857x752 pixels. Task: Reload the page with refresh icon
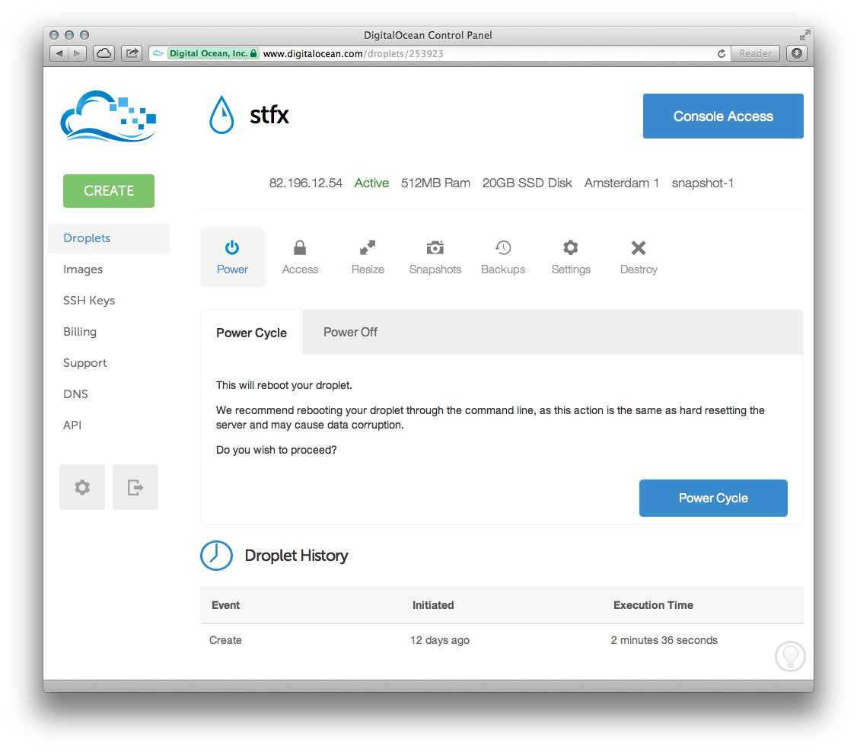coord(722,53)
